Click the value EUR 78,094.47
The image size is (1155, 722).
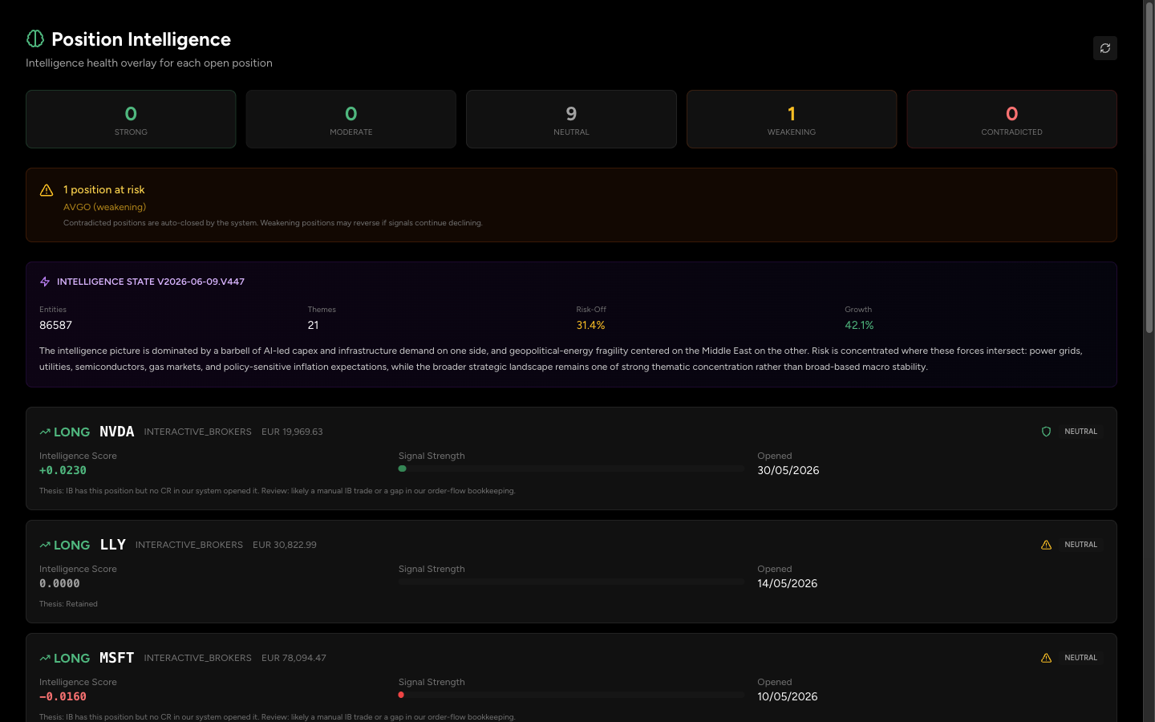294,658
